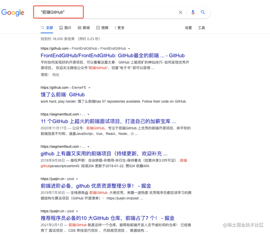This screenshot has height=234, width=270.
Task: Expand arrow beside last juejin.cn post URL
Action: [x=77, y=211]
